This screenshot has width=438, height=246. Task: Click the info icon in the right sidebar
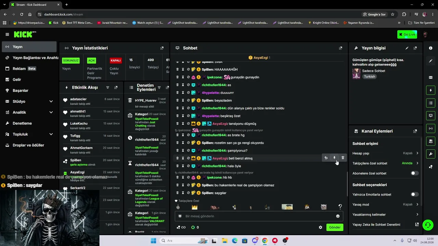[x=430, y=48]
